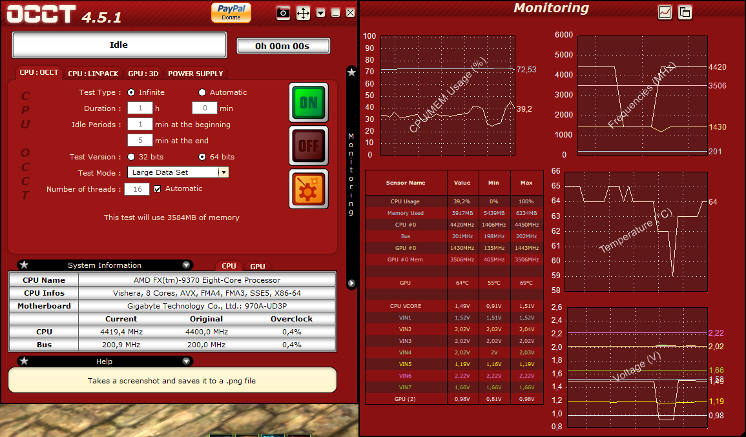Click the CPU/MEM Usage graph
This screenshot has width=746, height=437.
(448, 95)
